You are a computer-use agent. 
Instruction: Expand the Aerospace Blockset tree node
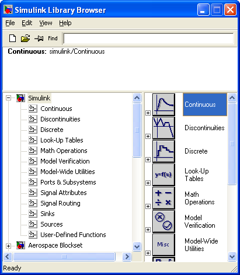8,246
